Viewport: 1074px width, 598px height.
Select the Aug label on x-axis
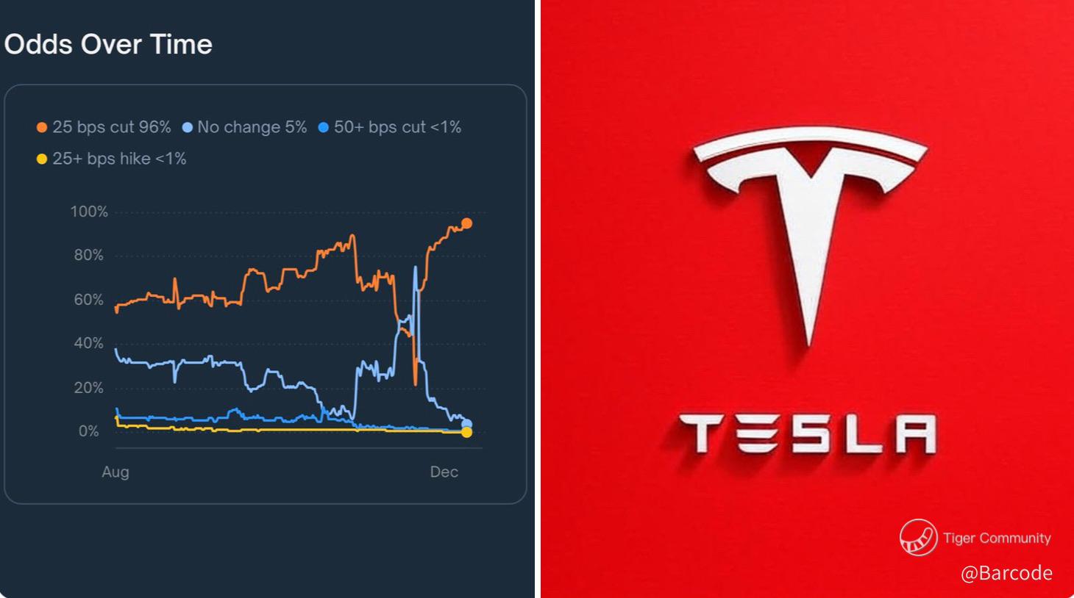(115, 472)
